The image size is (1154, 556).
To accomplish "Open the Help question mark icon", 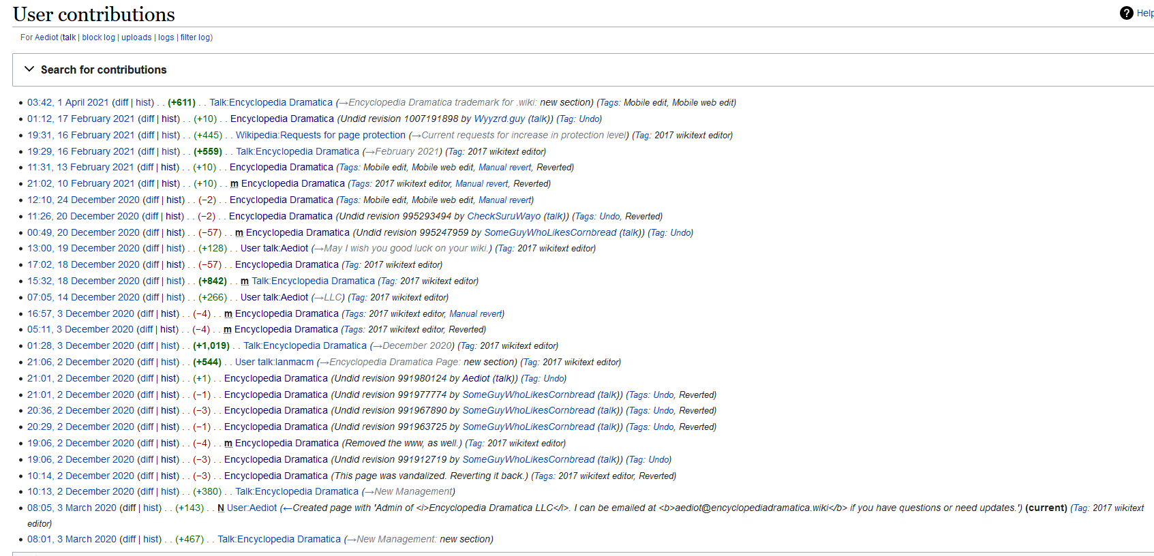I will coord(1126,13).
